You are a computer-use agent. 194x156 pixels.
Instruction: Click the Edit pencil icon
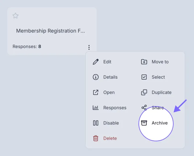96,62
